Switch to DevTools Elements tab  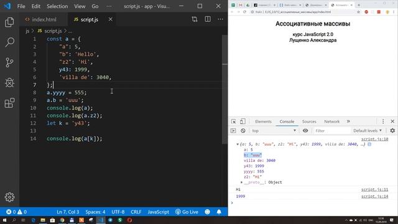263,121
